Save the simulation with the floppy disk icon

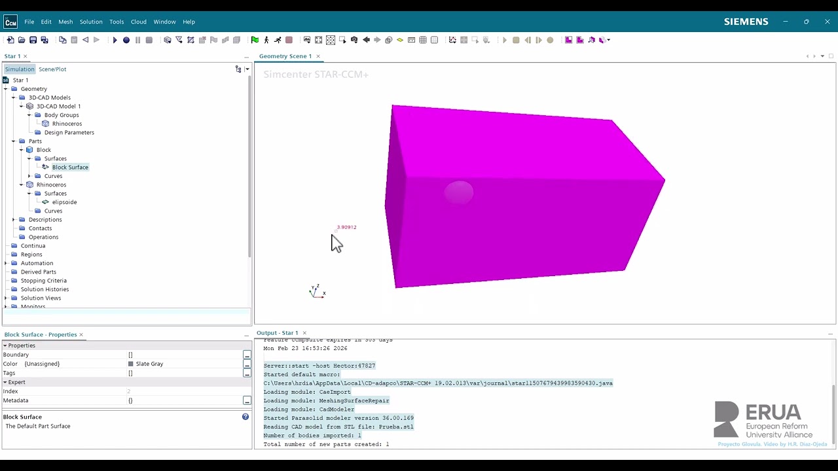tap(33, 40)
